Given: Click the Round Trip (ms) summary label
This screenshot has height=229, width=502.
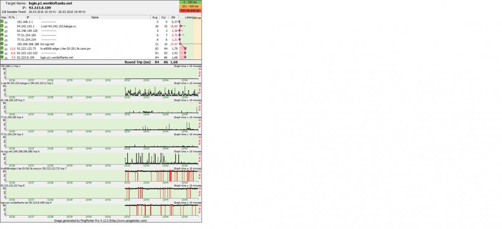Looking at the screenshot, I should coord(137,62).
